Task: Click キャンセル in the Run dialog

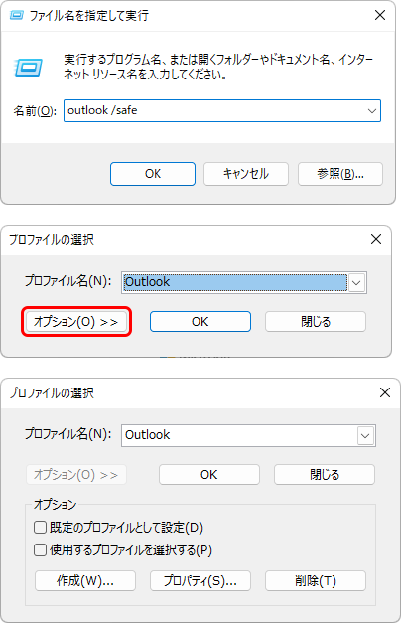Action: pyautogui.click(x=246, y=174)
